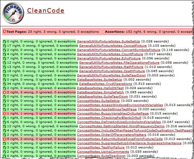Open GeneralUtilityFixtureNotes.ConvertSymbolsFixture link
194x159 pixels.
click(x=118, y=50)
